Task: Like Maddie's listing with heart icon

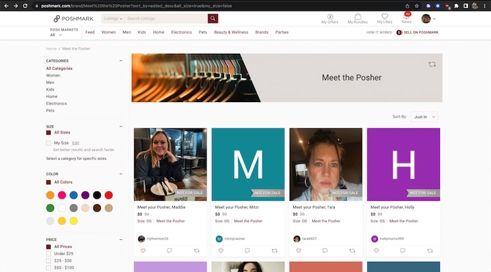Action: (x=143, y=251)
